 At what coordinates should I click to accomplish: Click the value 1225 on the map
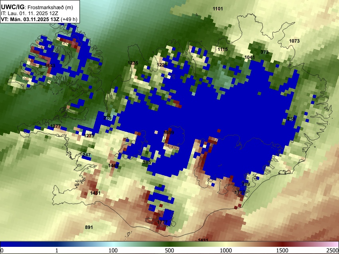[162, 65]
